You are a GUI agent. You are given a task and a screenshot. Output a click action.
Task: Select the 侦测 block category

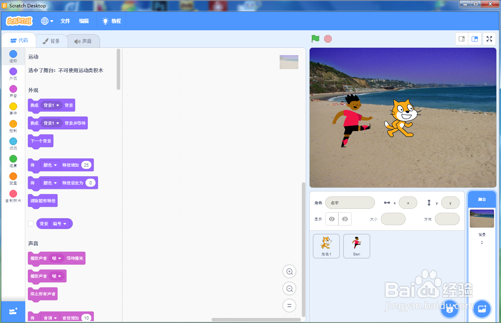pyautogui.click(x=13, y=144)
